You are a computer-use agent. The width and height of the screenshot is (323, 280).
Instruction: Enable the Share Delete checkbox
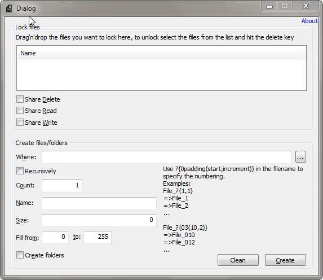[x=20, y=99]
